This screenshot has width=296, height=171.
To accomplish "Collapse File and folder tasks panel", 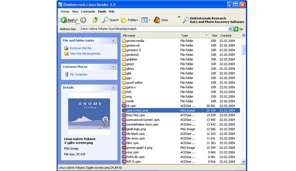I will pyautogui.click(x=113, y=41).
